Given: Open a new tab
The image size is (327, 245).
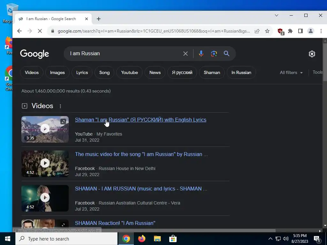Looking at the screenshot, I should click(99, 19).
